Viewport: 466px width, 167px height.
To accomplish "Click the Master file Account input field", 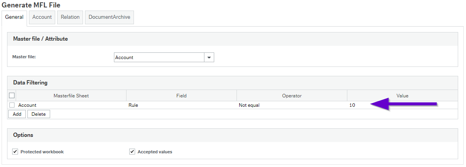I will 159,57.
